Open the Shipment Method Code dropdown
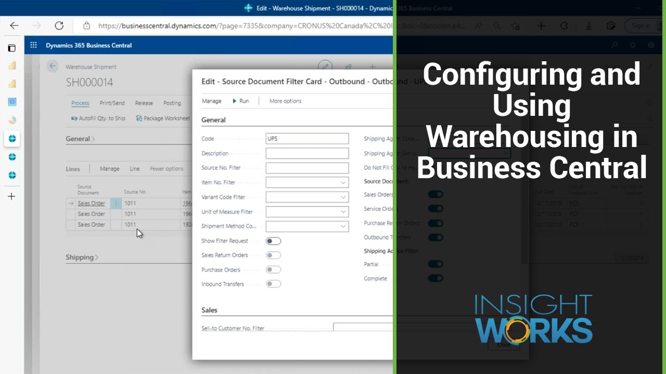666x374 pixels. (343, 226)
